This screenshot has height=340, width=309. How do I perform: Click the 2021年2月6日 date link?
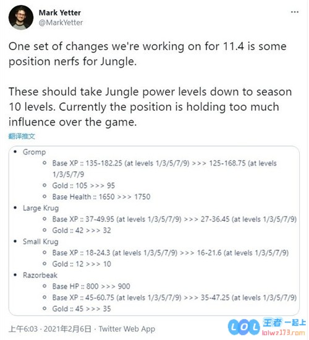67,329
